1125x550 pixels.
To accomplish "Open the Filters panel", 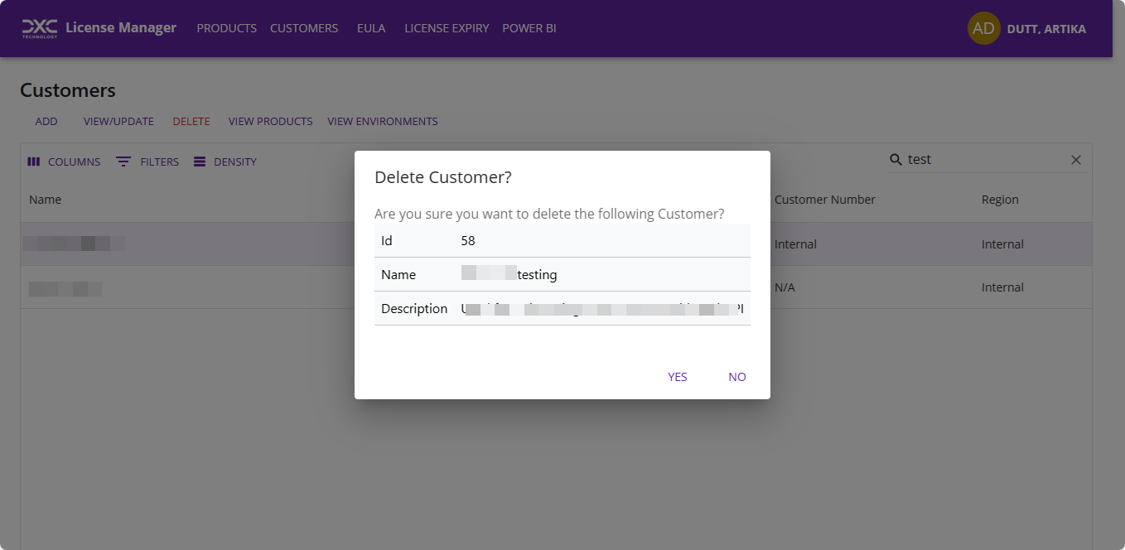I will pos(147,162).
